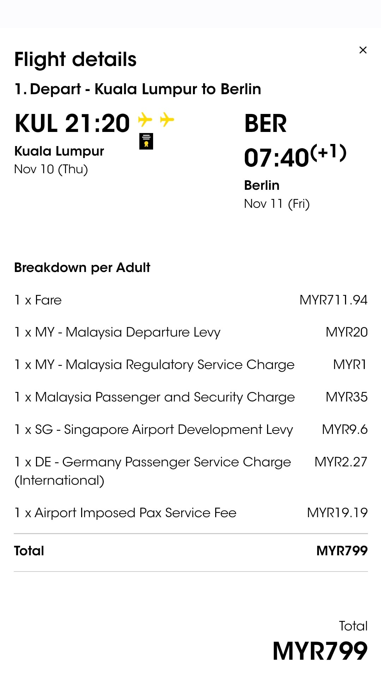Tap the 07:40 (+1) arrival time
Screen dimensions: 381x677
click(295, 156)
